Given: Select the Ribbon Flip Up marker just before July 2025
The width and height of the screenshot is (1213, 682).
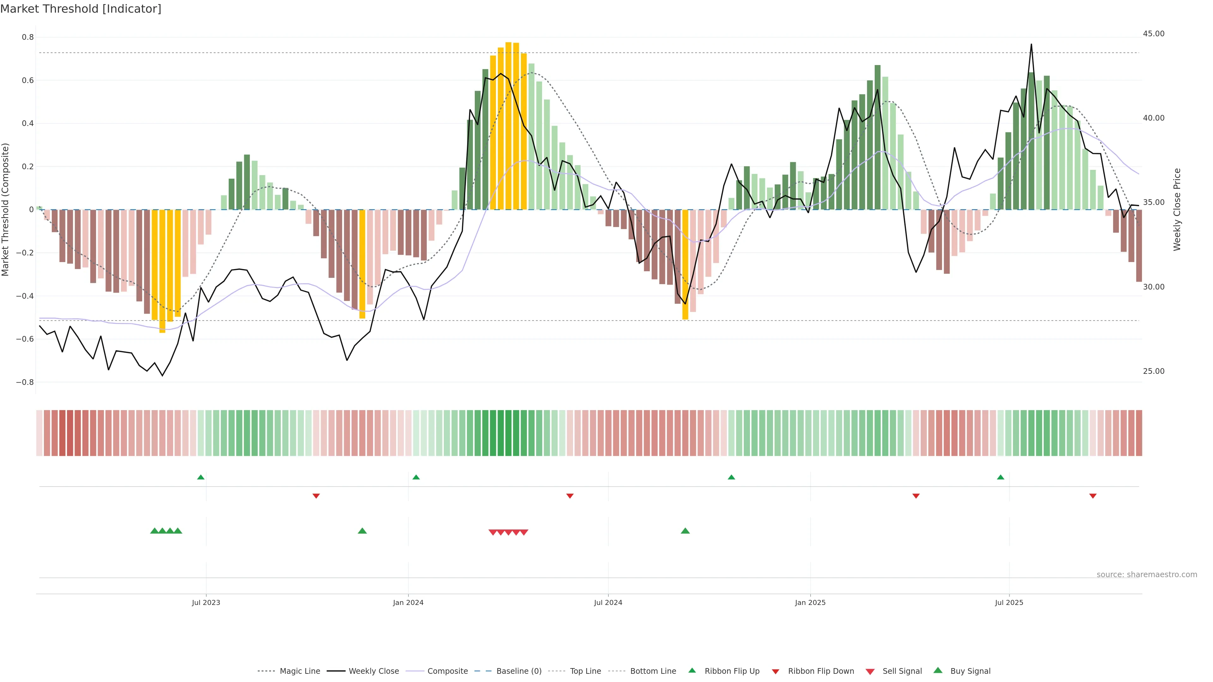Looking at the screenshot, I should [x=1001, y=477].
